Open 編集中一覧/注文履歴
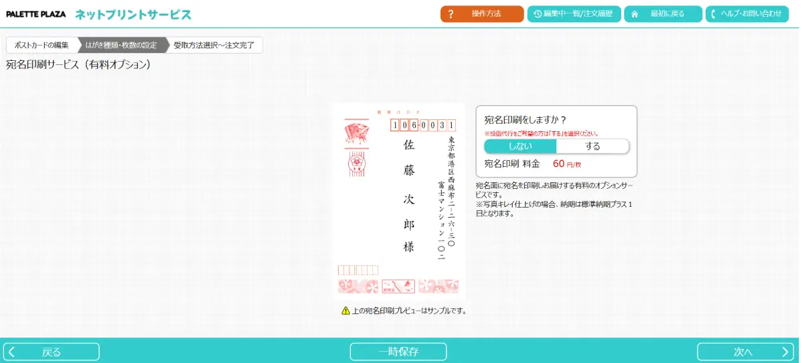The width and height of the screenshot is (802, 363). pyautogui.click(x=573, y=14)
